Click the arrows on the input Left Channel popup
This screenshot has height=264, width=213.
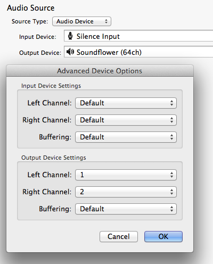[171, 103]
